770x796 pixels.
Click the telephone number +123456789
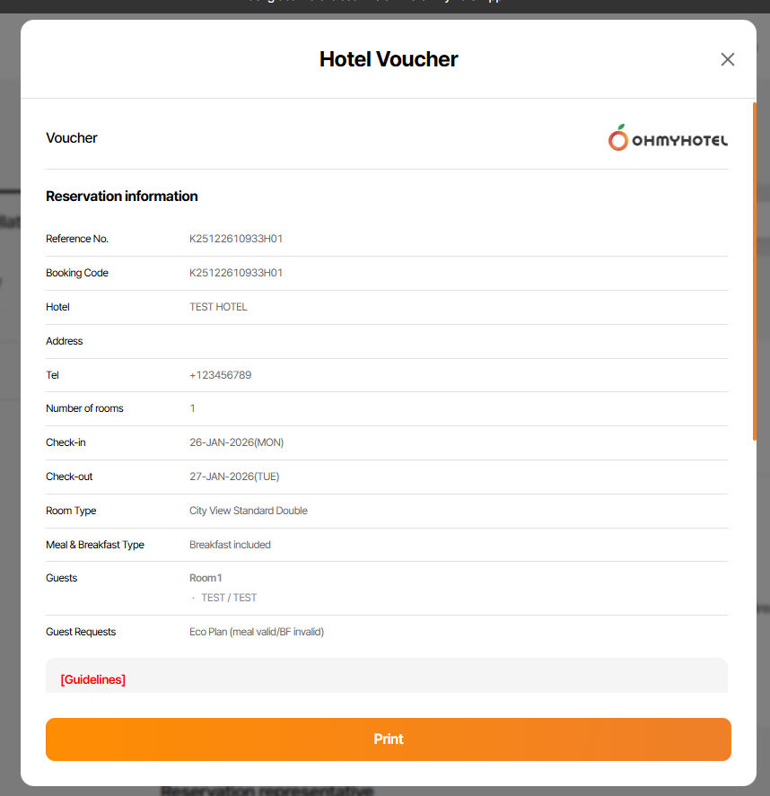pyautogui.click(x=220, y=375)
